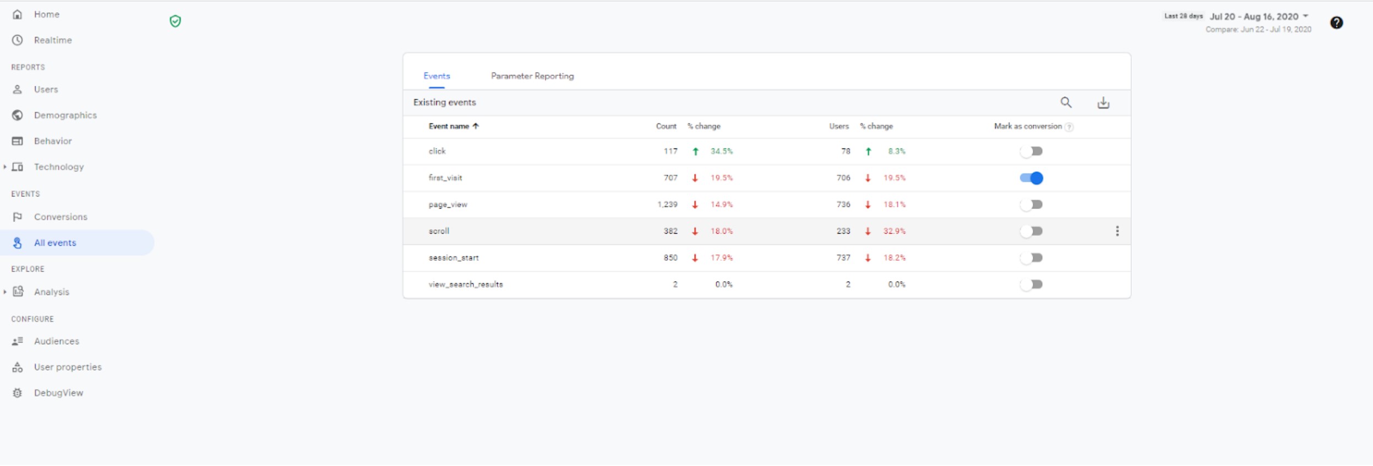Click the Mark as conversion info icon

coord(1069,127)
